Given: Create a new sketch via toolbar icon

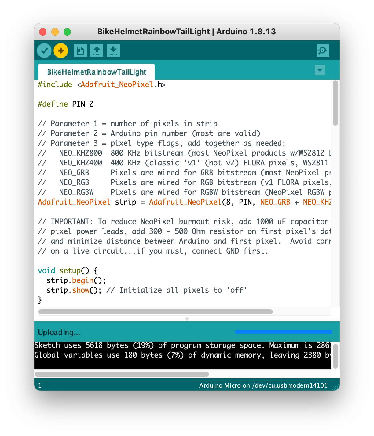Looking at the screenshot, I should [80, 50].
